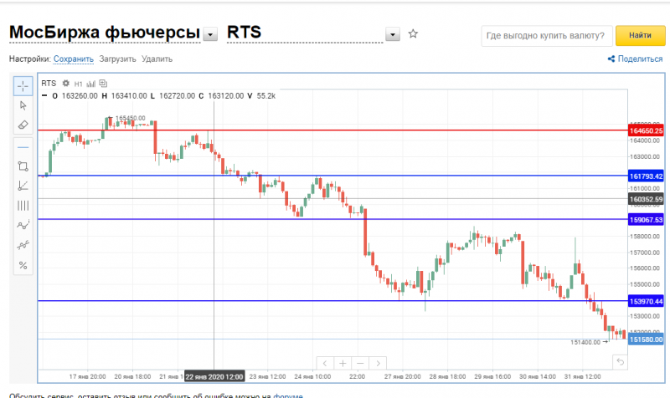Open the RTS instrument dropdown

[393, 34]
